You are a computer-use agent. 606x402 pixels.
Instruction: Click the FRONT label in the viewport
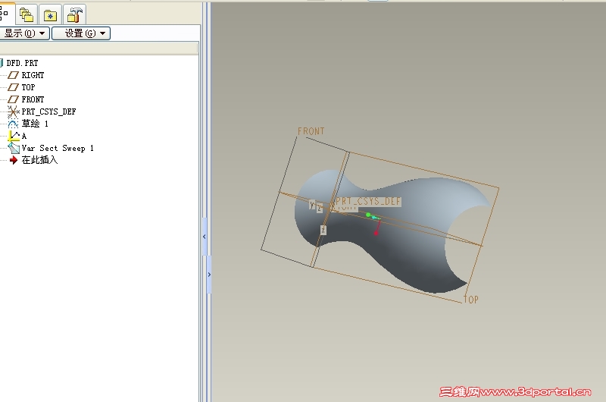point(311,131)
